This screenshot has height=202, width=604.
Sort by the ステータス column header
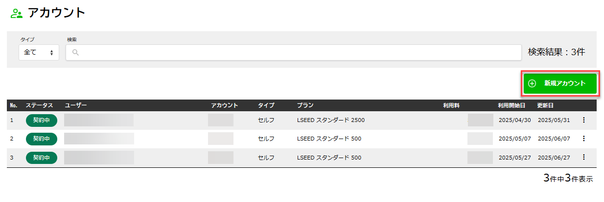pyautogui.click(x=39, y=105)
